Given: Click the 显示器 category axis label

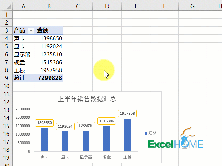Looking at the screenshot, I should [86, 157].
